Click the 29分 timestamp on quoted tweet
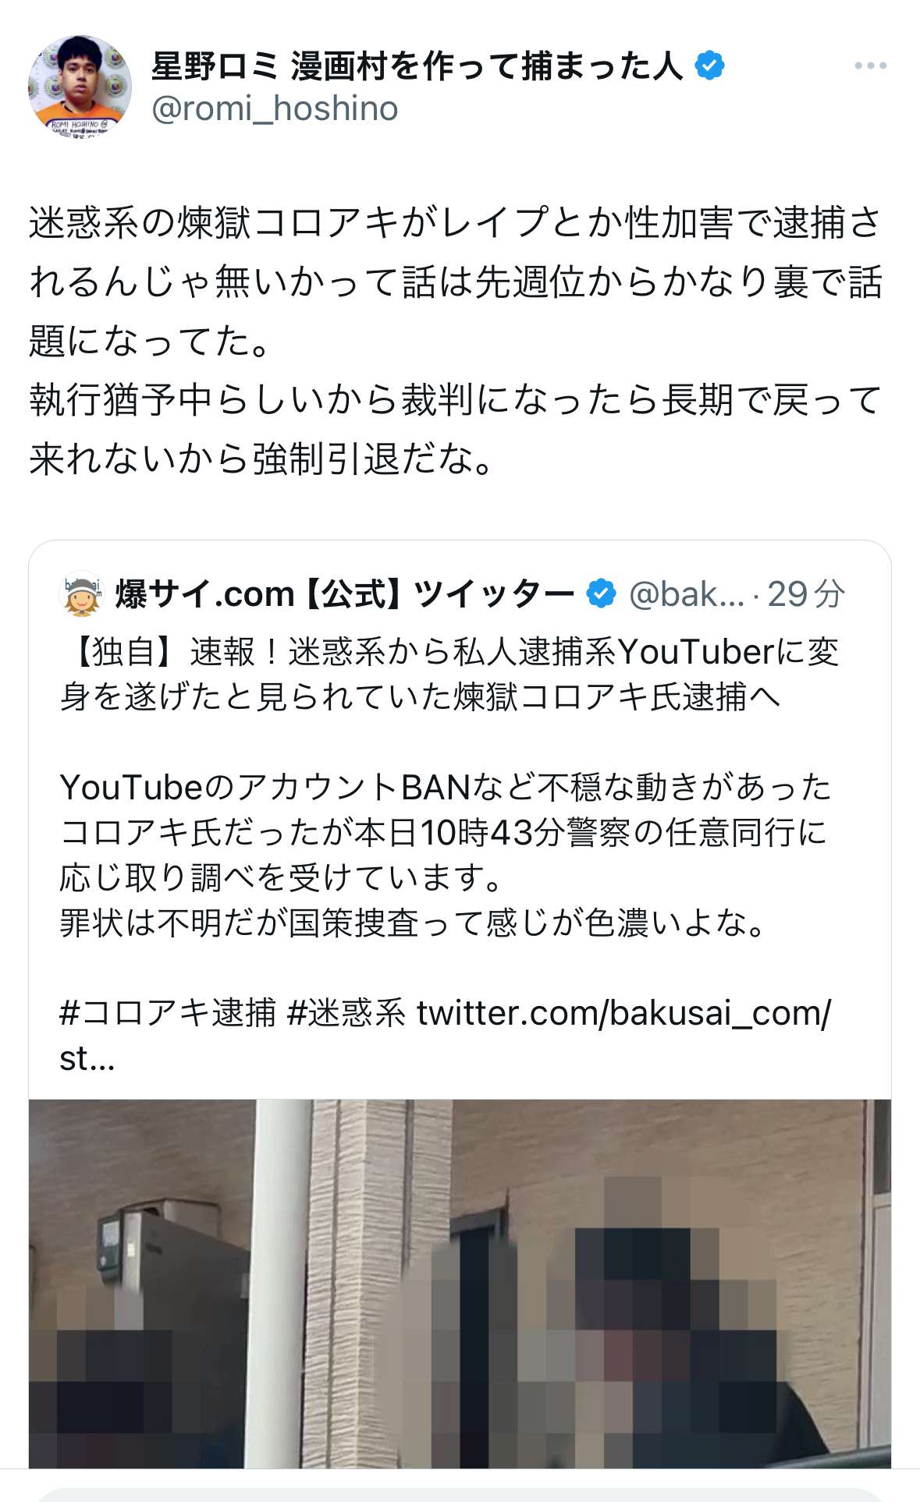 click(805, 594)
